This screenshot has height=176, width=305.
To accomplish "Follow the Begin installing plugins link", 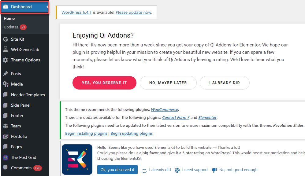I will 86,134.
